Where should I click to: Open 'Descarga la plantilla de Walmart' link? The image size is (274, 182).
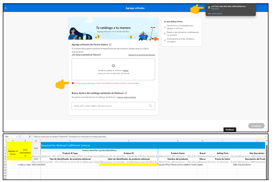(142, 55)
